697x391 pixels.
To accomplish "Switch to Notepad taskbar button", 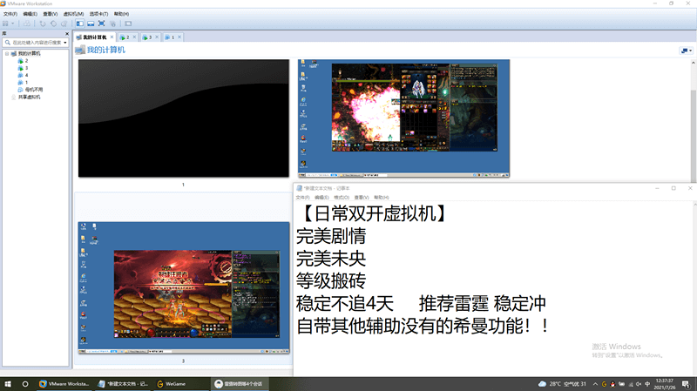I will 123,384.
